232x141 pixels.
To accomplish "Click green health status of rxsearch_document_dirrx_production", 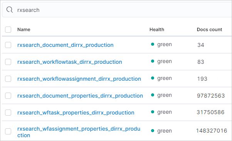I will [x=161, y=45].
